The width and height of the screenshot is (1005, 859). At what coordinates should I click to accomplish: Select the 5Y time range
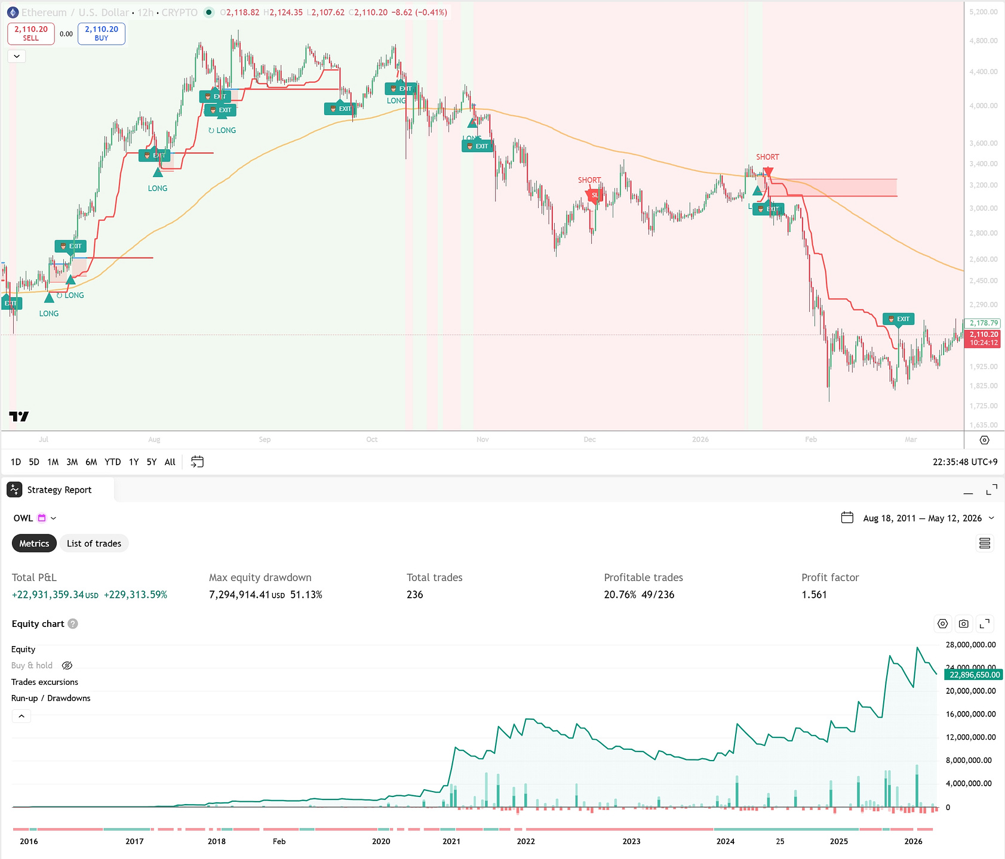(152, 462)
